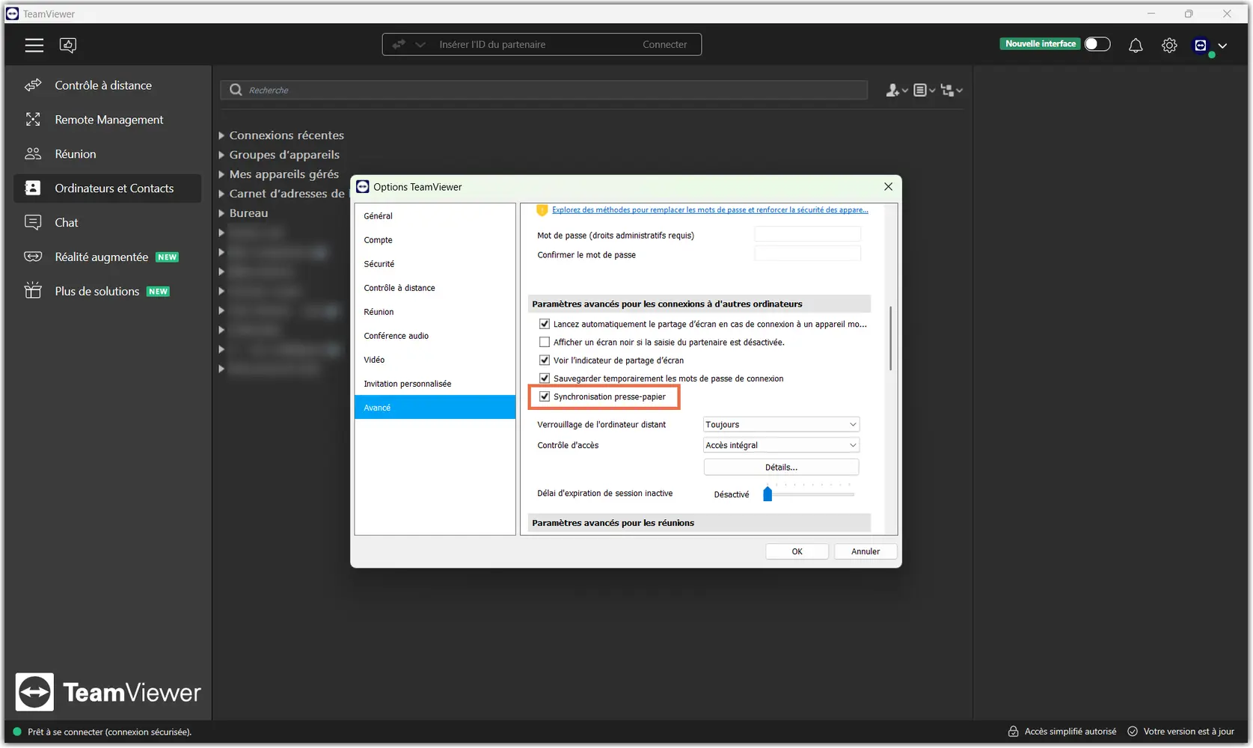The width and height of the screenshot is (1253, 748).
Task: Select Réunion options category
Action: [x=435, y=312]
